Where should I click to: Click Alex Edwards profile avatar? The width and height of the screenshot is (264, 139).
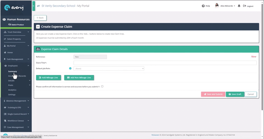click(x=217, y=6)
